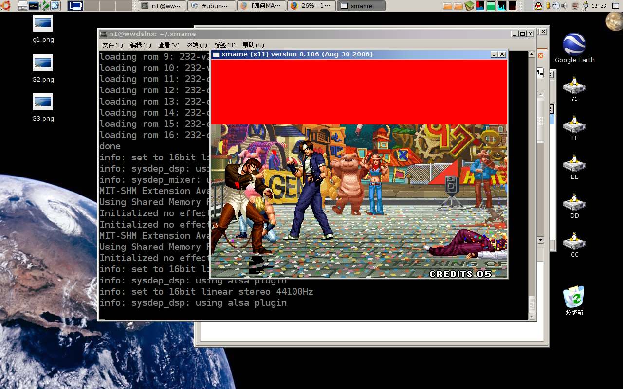Click the terminal scrollbar thumb near bottom
The image size is (623, 389).
(532, 304)
